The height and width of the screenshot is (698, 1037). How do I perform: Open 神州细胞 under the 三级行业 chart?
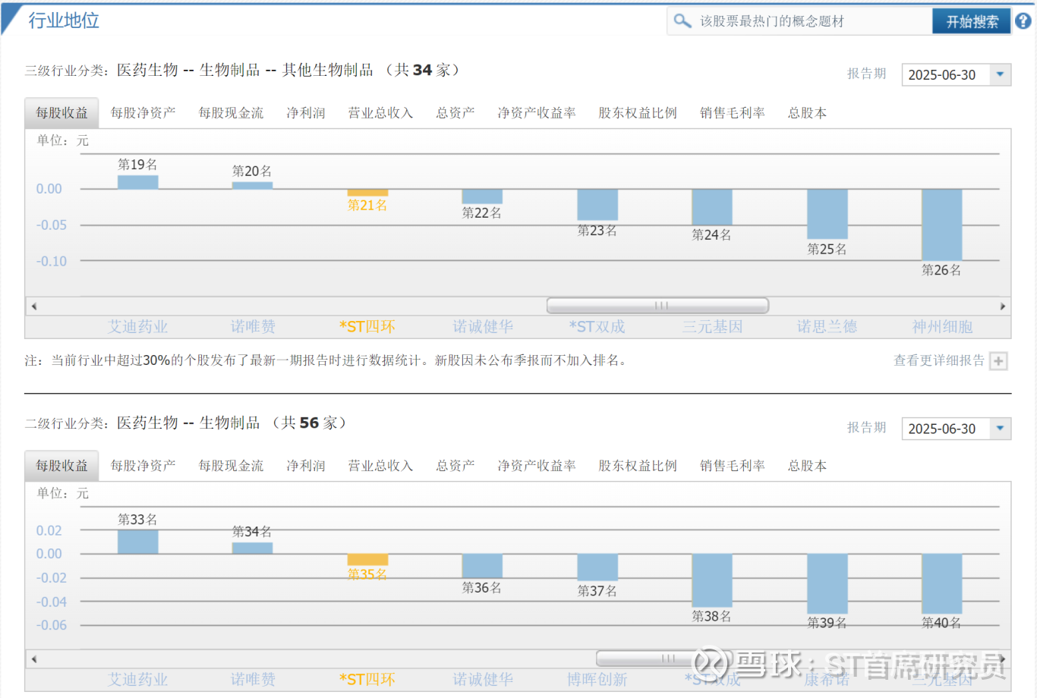942,327
